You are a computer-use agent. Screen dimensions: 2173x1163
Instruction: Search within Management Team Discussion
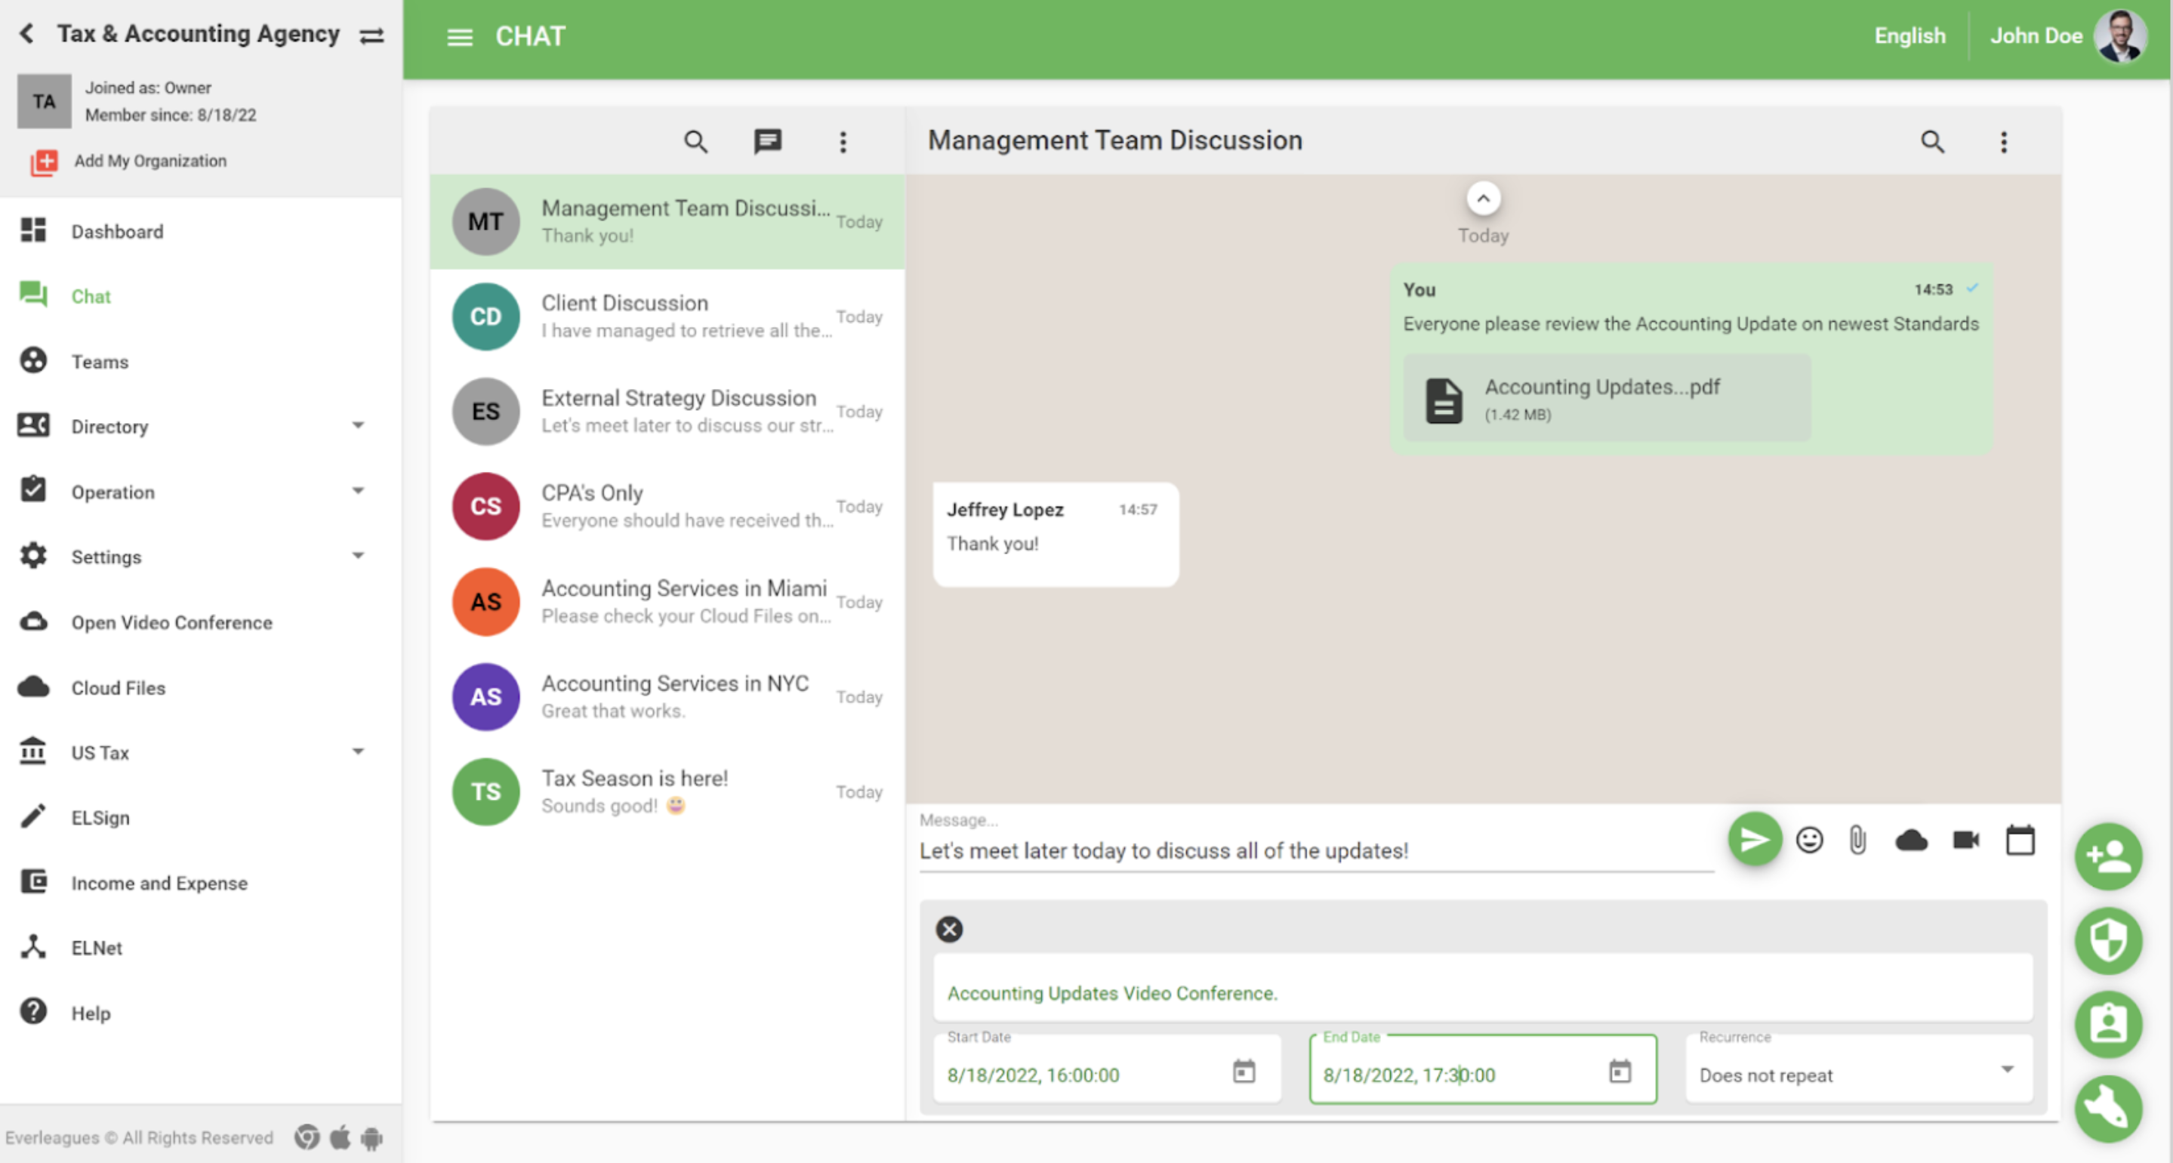(1933, 142)
